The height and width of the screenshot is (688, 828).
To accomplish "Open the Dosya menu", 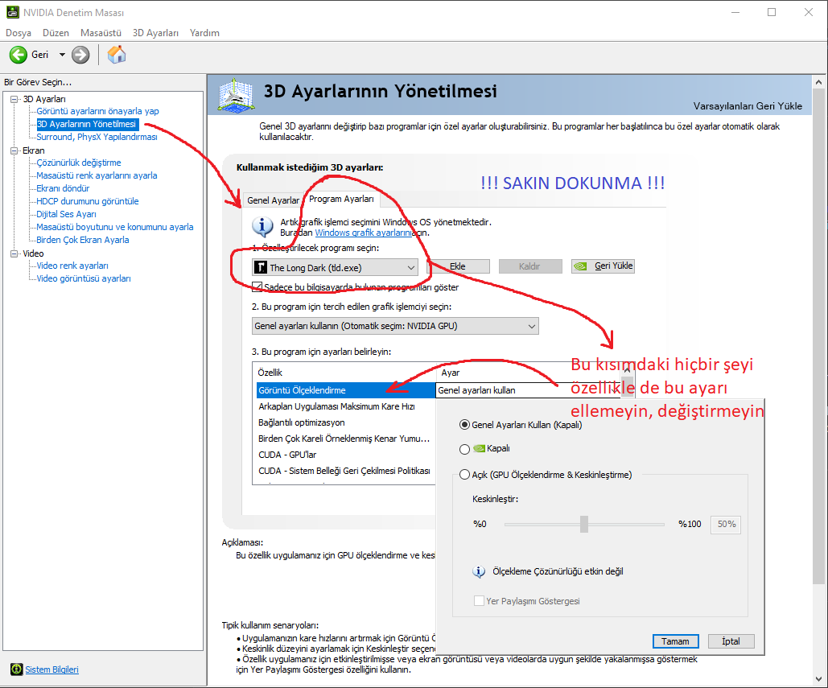I will [19, 33].
